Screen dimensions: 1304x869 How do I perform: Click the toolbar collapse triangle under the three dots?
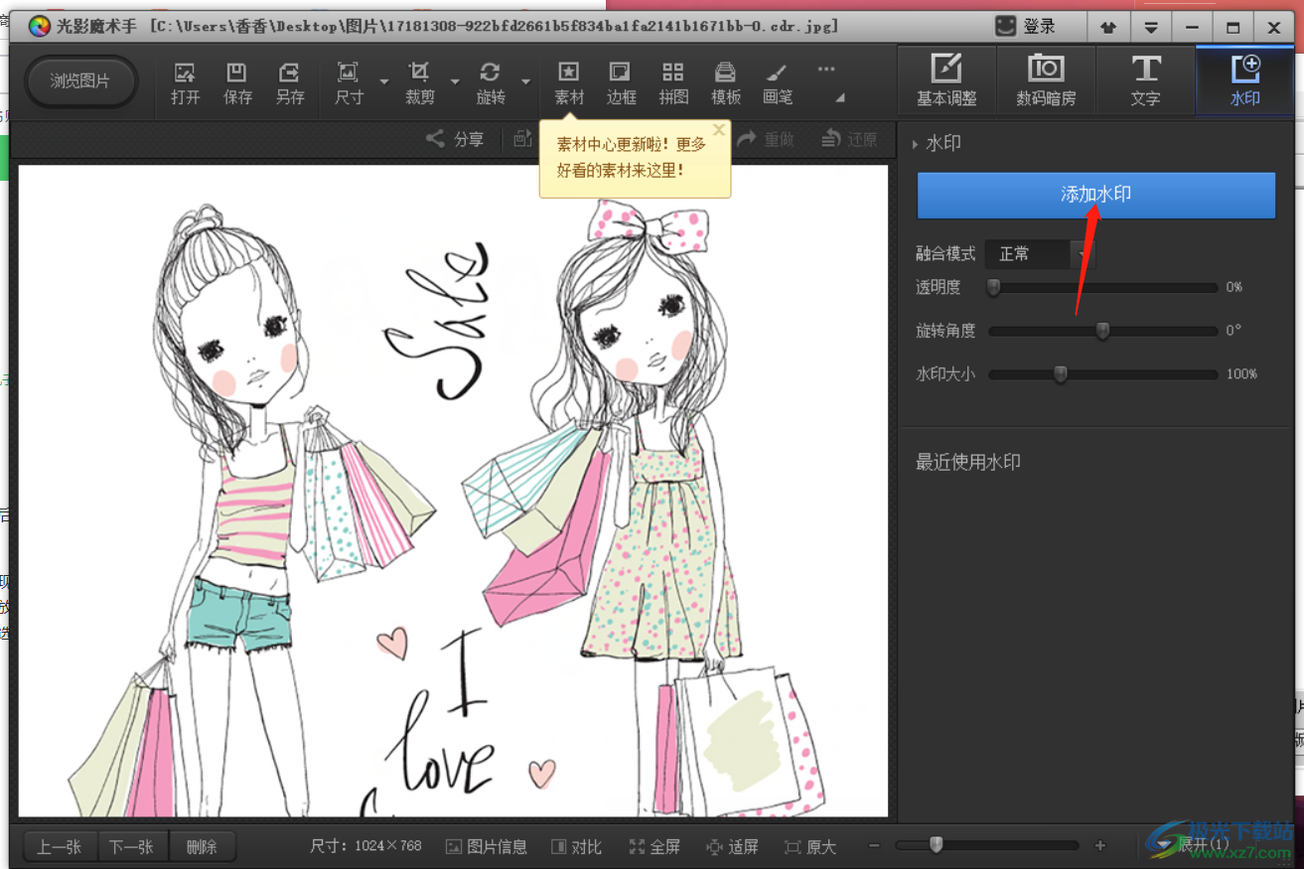point(840,98)
